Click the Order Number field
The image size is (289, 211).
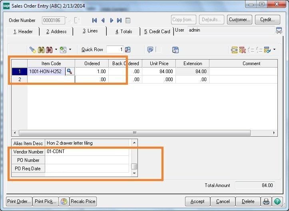[54, 20]
